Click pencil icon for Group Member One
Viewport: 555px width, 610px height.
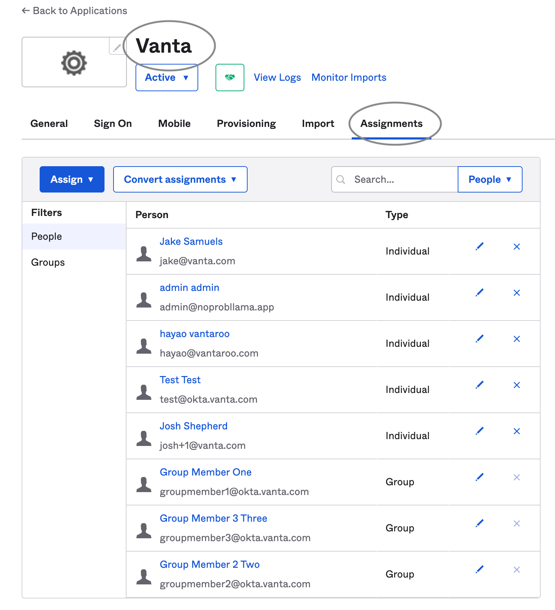479,477
